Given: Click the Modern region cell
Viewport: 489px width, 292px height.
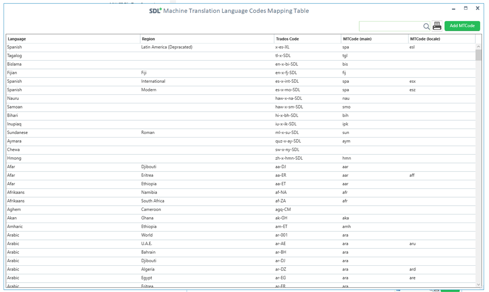Looking at the screenshot, I should click(x=149, y=89).
